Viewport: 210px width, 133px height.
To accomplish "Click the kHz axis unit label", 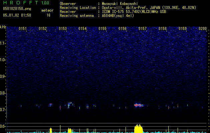I will pos(3,27).
